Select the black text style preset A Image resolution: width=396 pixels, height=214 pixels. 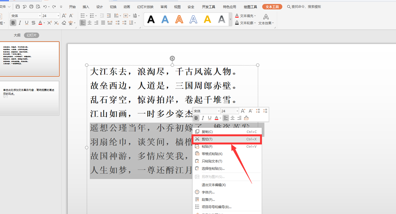(151, 20)
